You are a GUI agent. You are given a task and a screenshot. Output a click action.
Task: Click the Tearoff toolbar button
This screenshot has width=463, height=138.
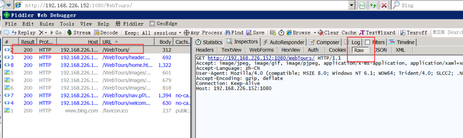pyautogui.click(x=414, y=33)
